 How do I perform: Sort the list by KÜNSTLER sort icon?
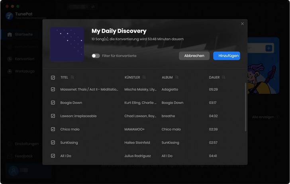(144, 77)
